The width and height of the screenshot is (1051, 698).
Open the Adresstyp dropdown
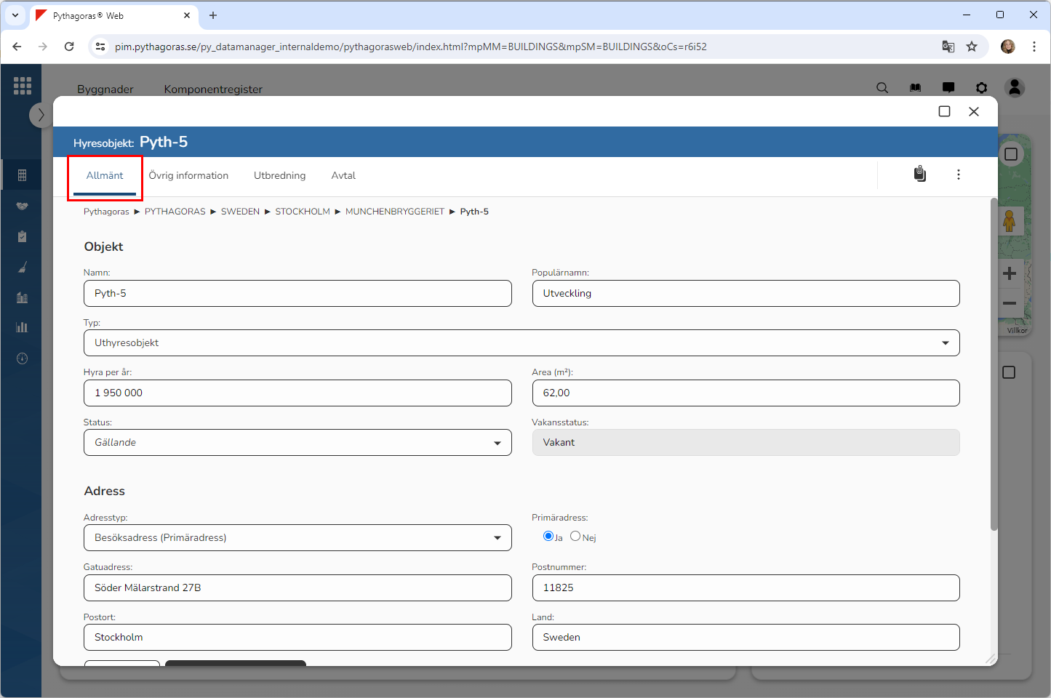(297, 538)
